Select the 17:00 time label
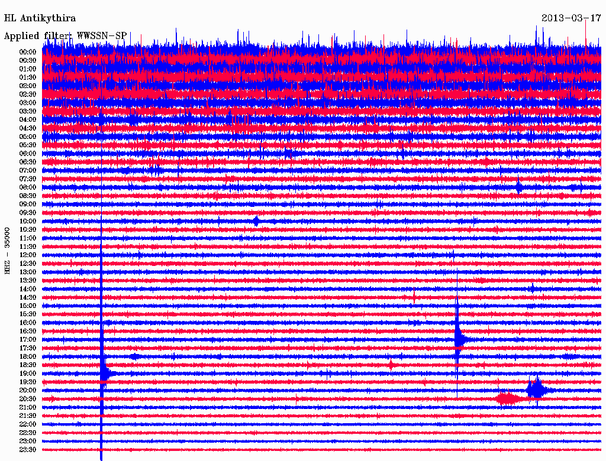 tap(28, 340)
